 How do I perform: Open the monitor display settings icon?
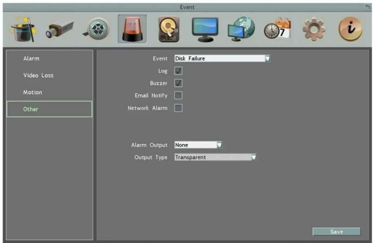pos(205,30)
